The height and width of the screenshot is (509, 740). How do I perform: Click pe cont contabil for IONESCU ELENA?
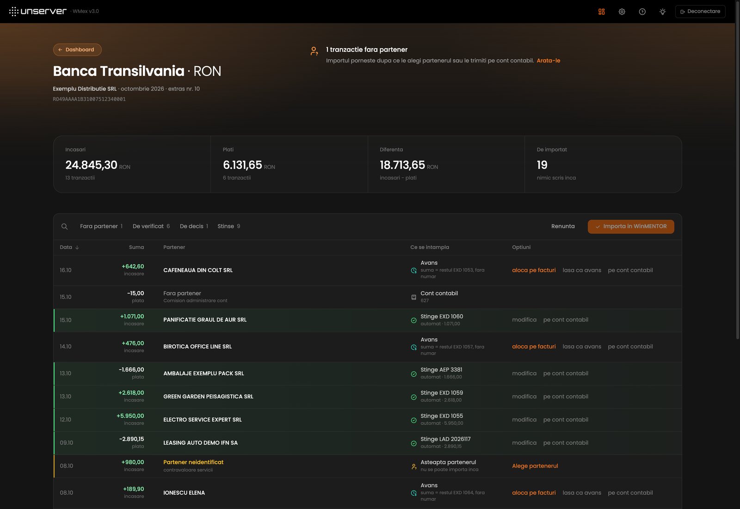coord(630,493)
